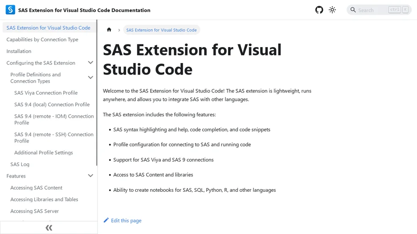
Task: Open SAS 9.4 (remote - IOM) Connection Profile
Action: tap(54, 119)
